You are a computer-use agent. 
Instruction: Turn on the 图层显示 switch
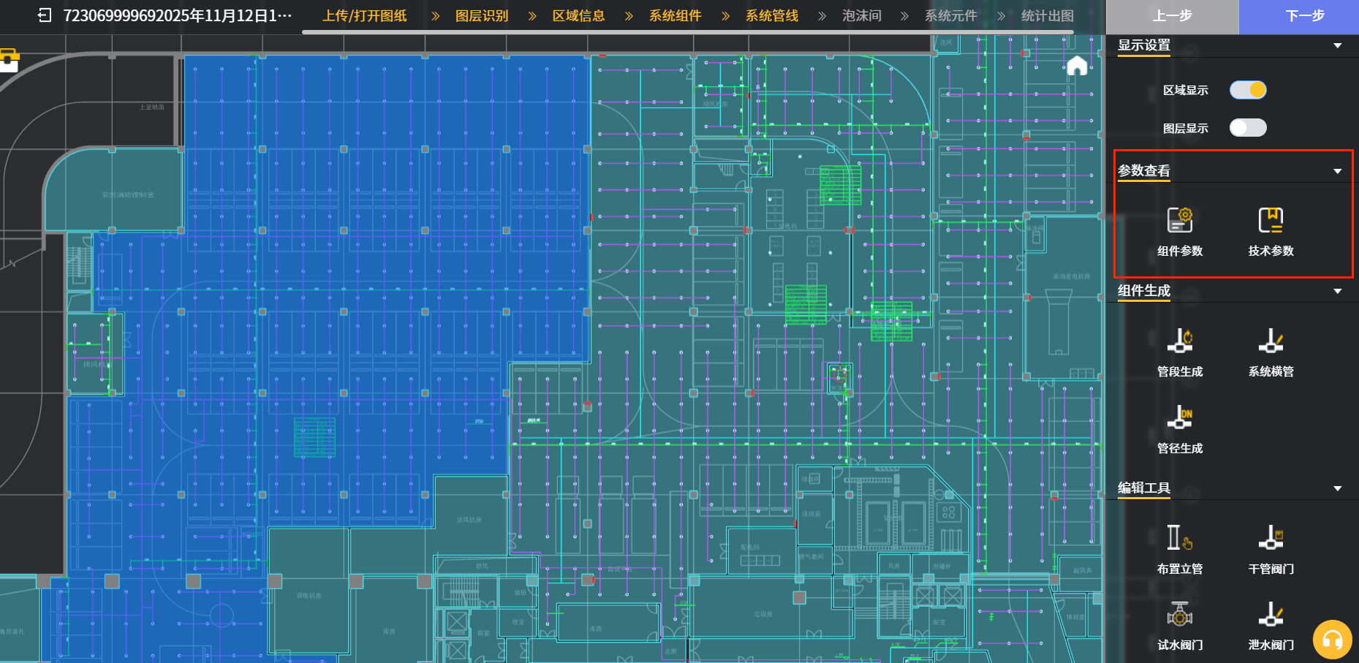(x=1247, y=128)
